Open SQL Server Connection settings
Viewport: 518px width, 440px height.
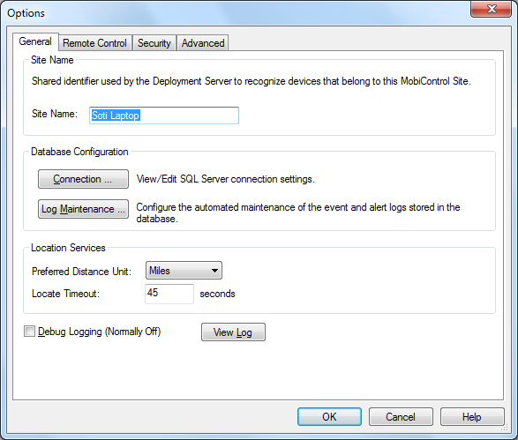pyautogui.click(x=83, y=179)
